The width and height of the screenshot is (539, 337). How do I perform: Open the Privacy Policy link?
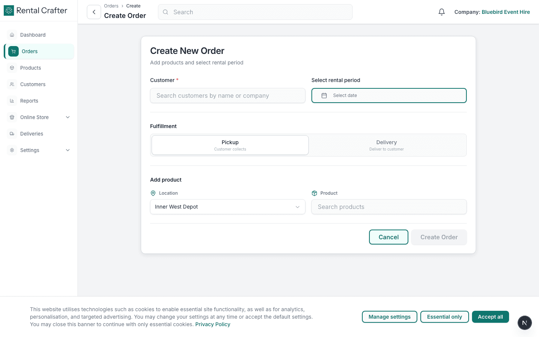pos(213,324)
